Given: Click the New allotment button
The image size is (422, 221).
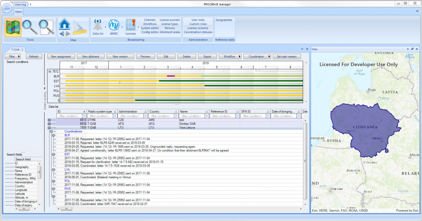Looking at the screenshot, I should tap(91, 56).
